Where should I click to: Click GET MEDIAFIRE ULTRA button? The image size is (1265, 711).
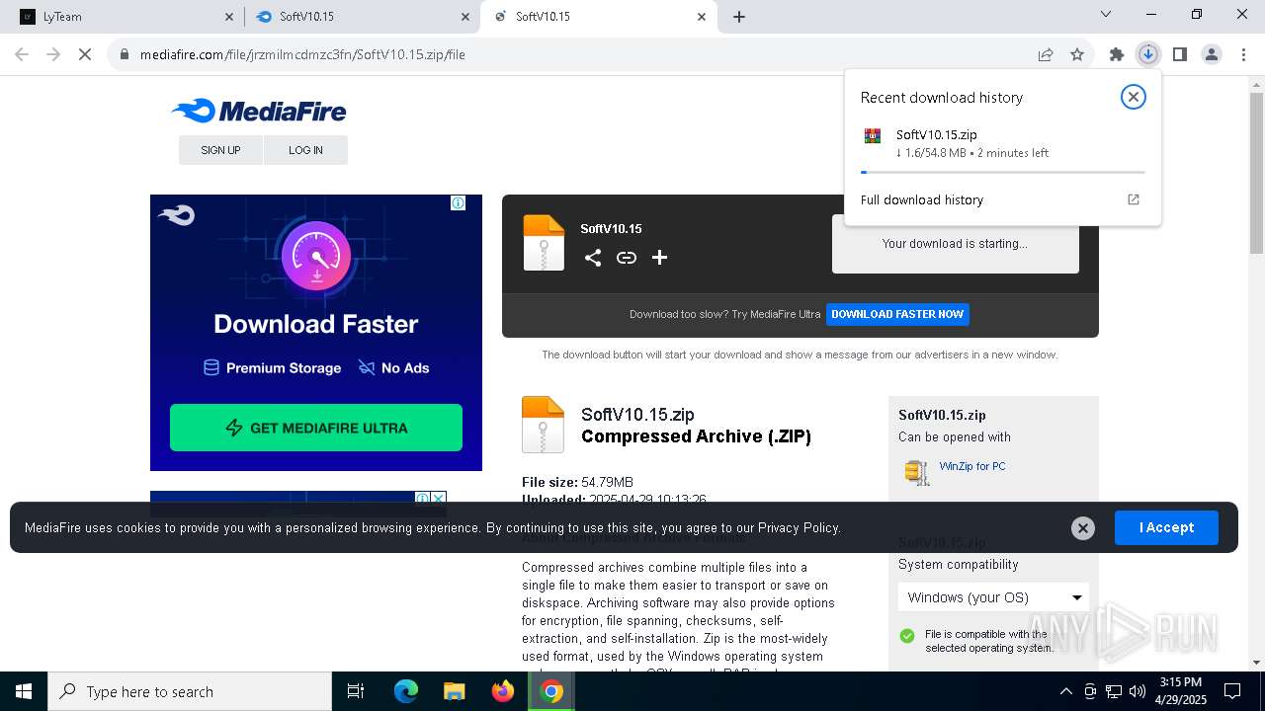click(x=316, y=428)
